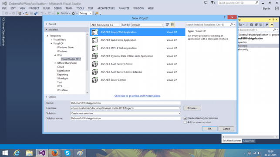The image size is (280, 157).
Task: Select Windows Store template category
Action: click(x=65, y=47)
